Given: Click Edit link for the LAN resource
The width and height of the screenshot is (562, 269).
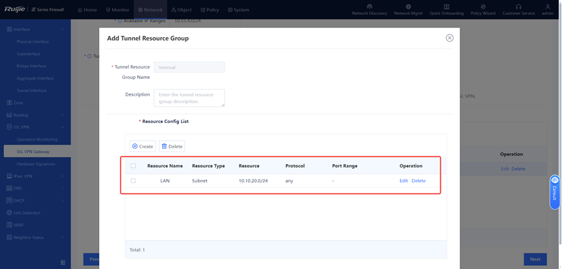Looking at the screenshot, I should click(404, 181).
